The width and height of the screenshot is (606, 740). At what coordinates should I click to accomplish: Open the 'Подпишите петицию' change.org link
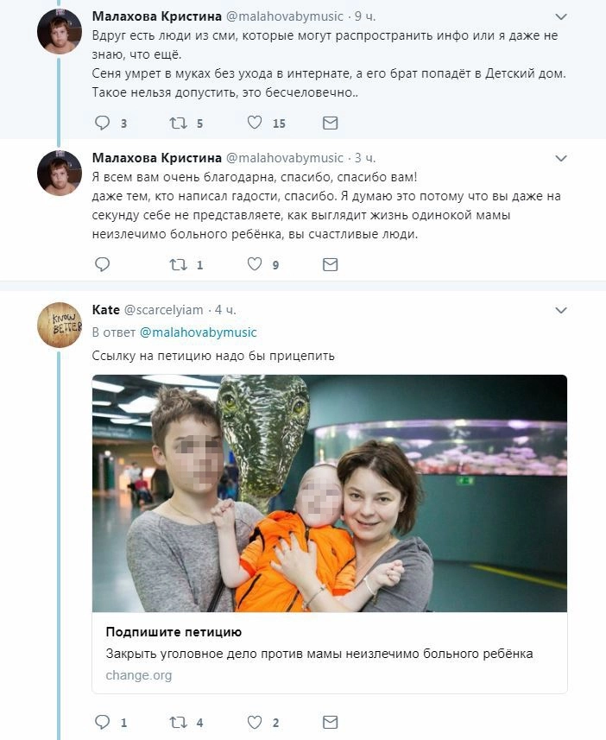[x=174, y=632]
